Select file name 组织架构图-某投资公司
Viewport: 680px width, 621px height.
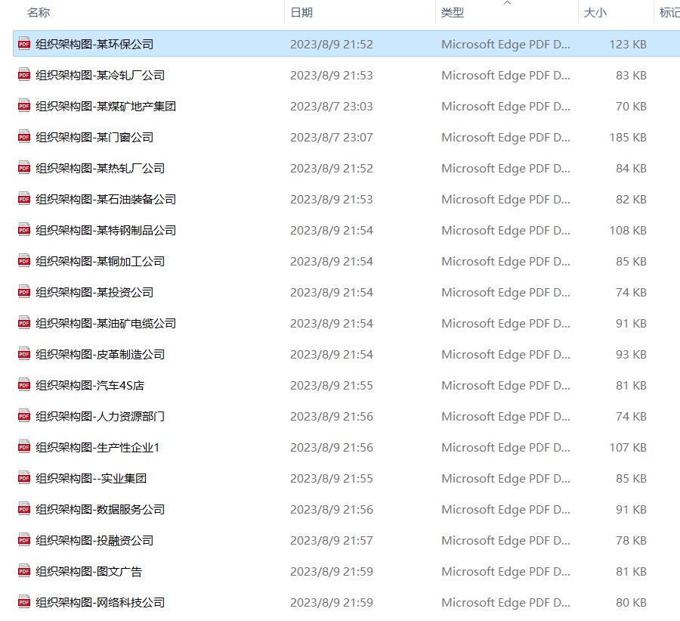pos(94,292)
